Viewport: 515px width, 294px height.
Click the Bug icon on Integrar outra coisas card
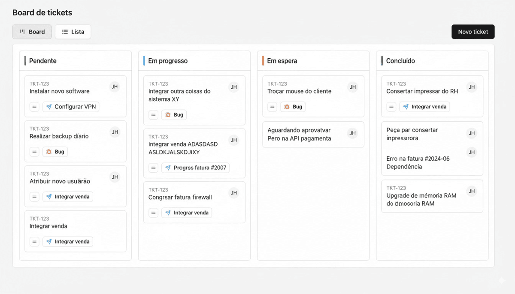point(168,114)
